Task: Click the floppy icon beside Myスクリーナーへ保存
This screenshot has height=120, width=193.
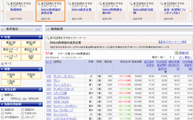Action: (160, 42)
